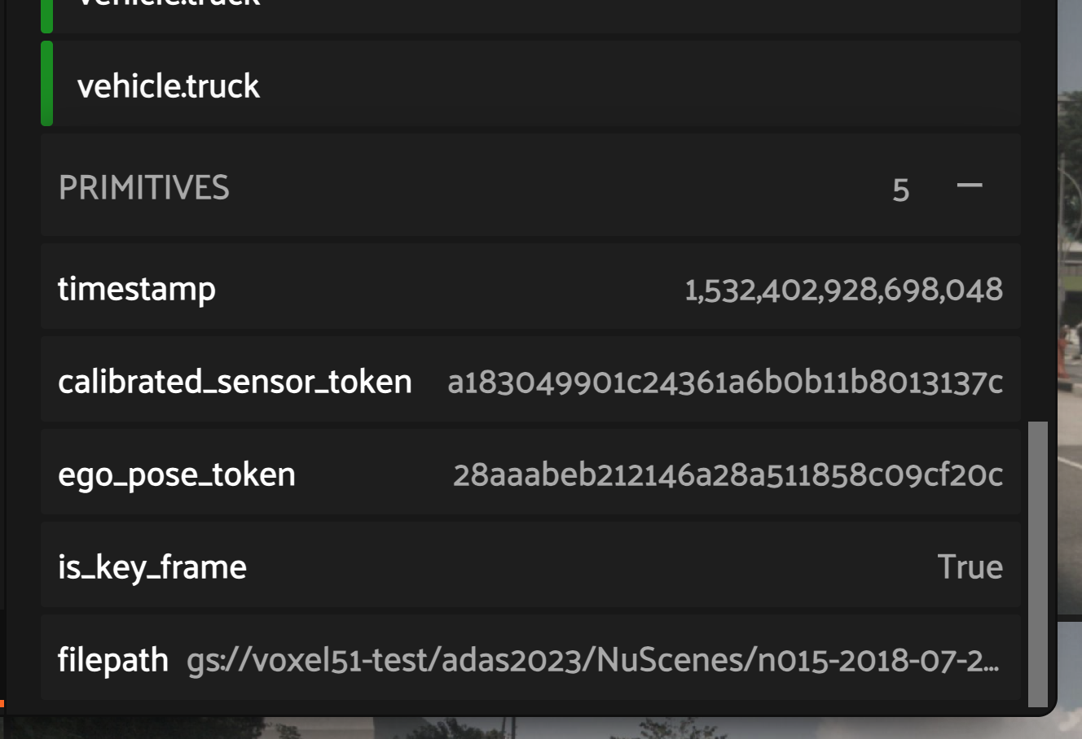Click the primitives count badge showing 5
1082x739 pixels.
[901, 189]
